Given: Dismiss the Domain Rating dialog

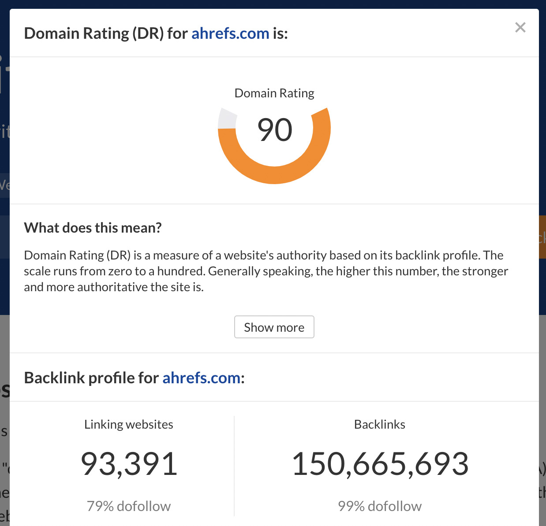Looking at the screenshot, I should pos(520,27).
